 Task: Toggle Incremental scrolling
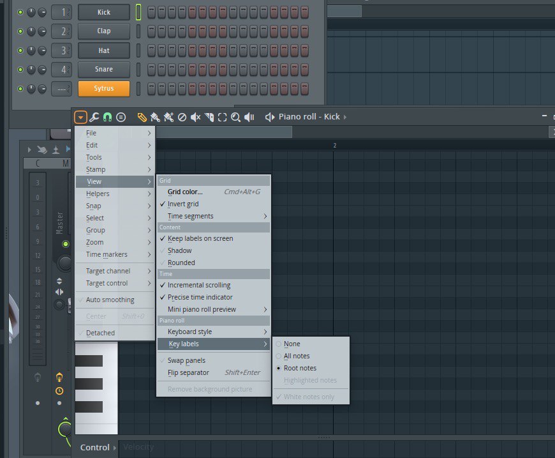(x=214, y=285)
